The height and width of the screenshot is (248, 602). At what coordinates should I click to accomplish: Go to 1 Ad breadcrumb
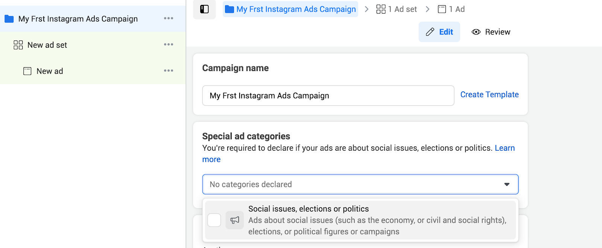451,9
